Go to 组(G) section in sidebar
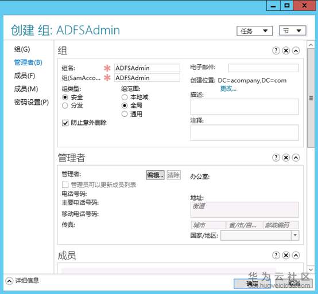 tap(22, 49)
